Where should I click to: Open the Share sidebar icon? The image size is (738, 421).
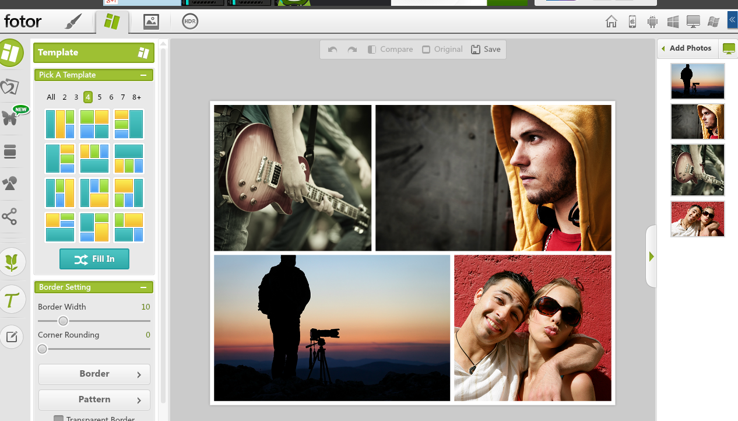(x=9, y=217)
